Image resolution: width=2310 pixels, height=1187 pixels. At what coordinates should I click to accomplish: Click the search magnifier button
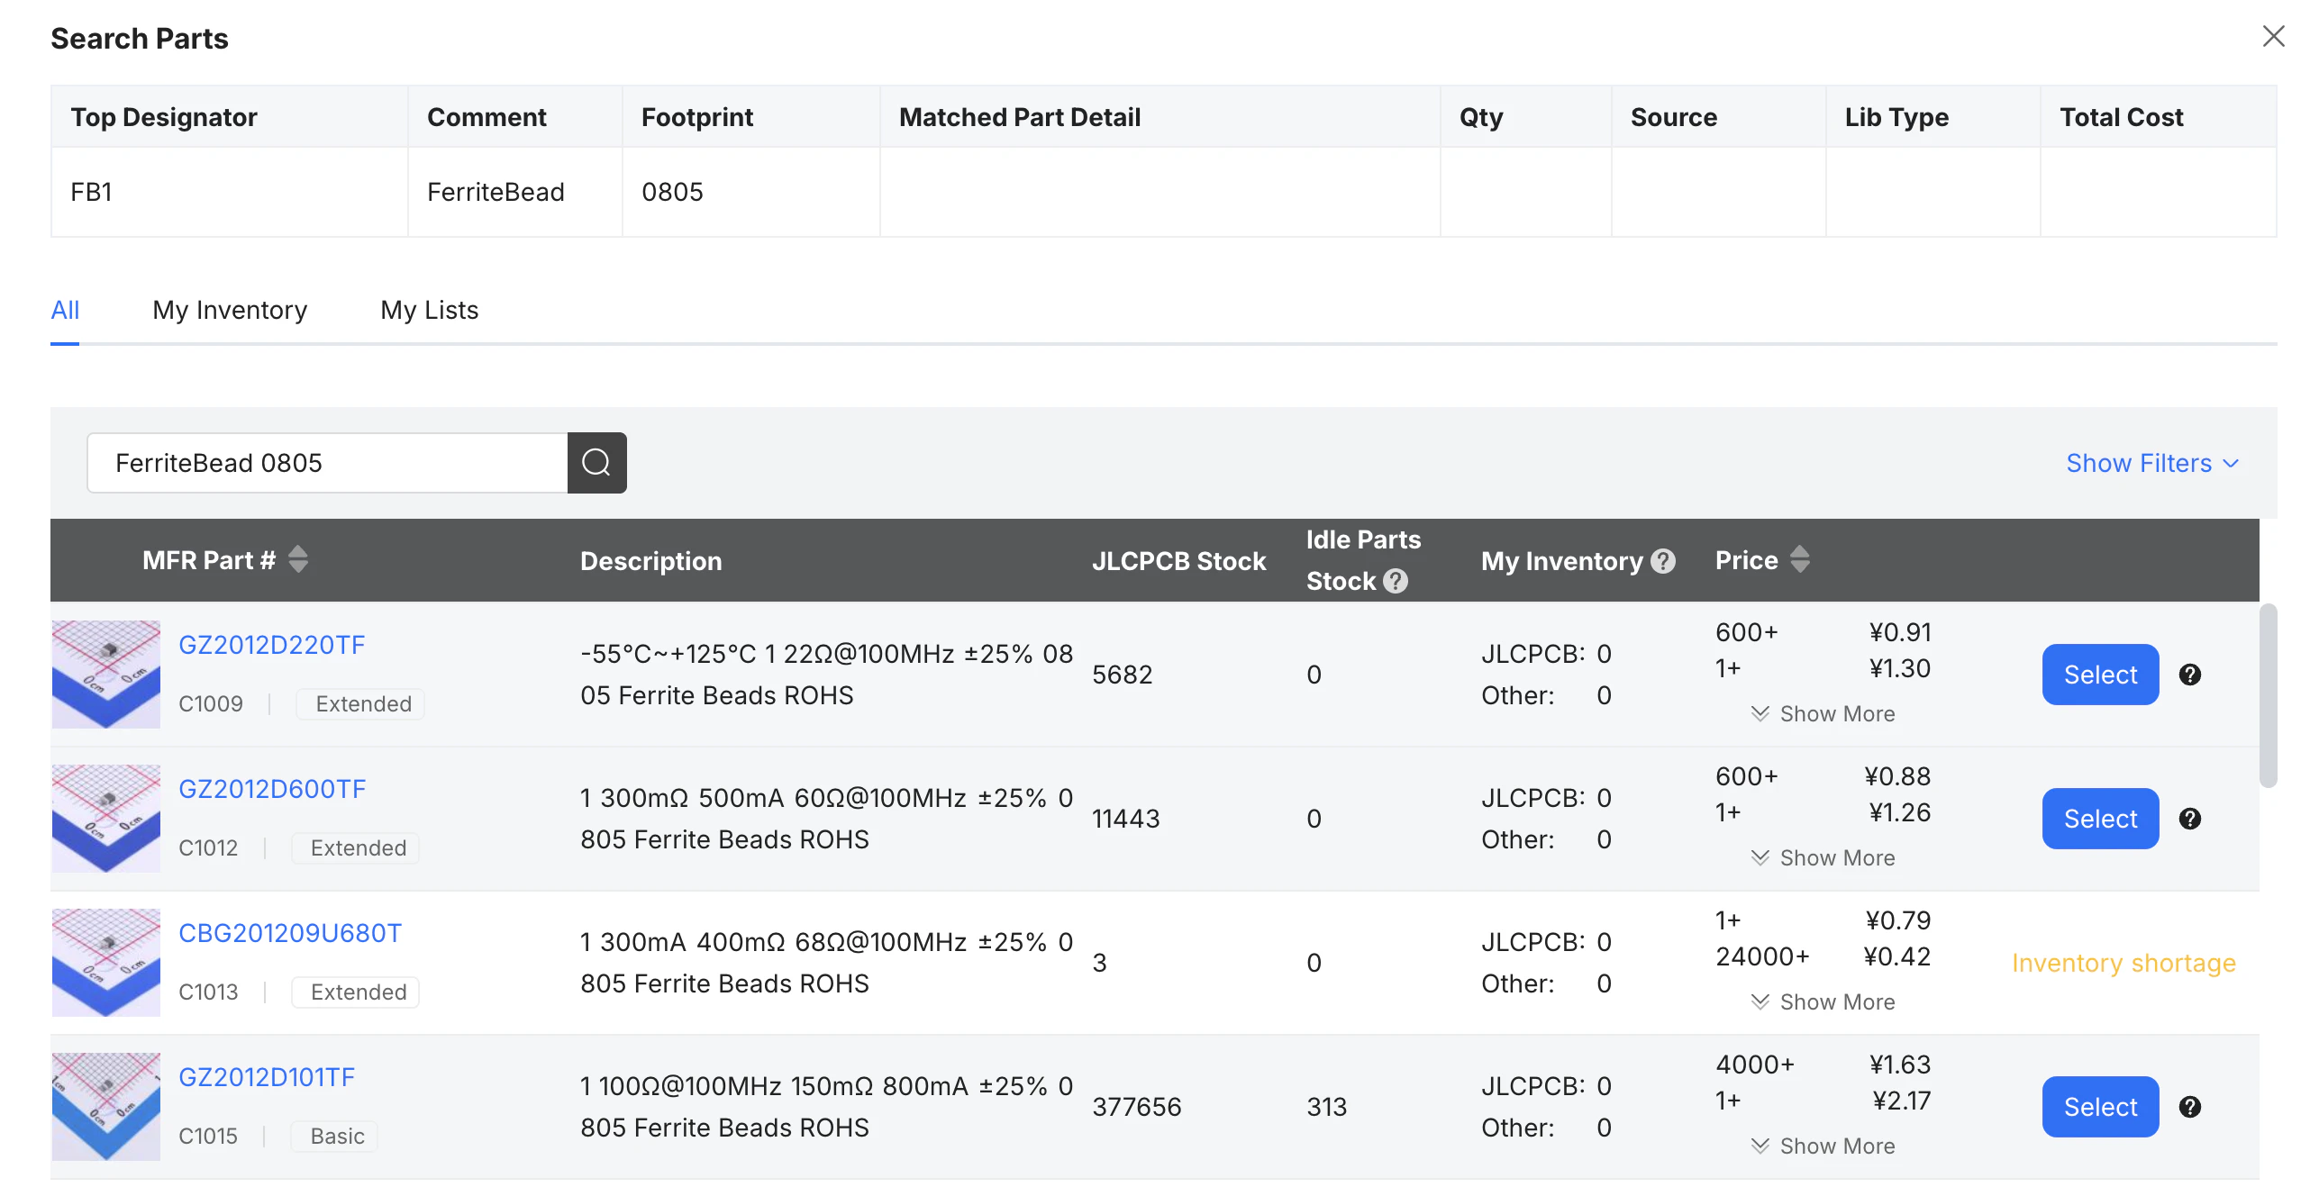tap(596, 463)
